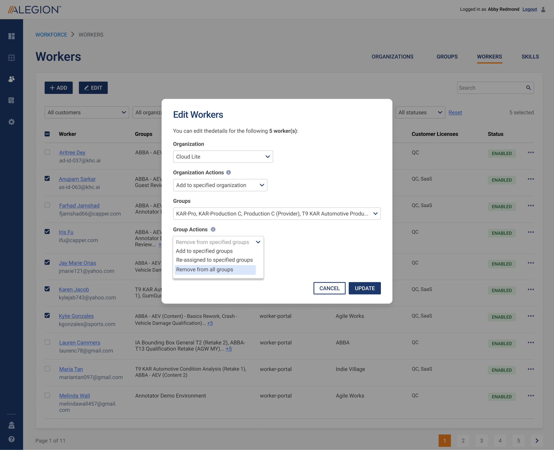Open the settings gear in sidebar

coord(11,122)
